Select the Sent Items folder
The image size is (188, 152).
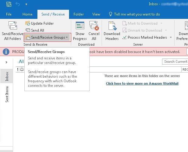[x=7, y=94]
